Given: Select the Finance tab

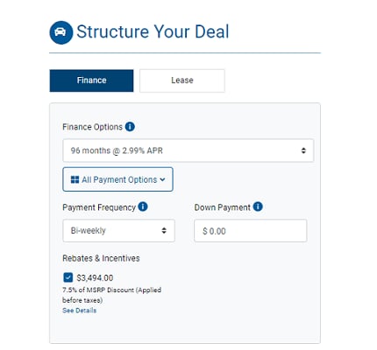Looking at the screenshot, I should pyautogui.click(x=91, y=80).
